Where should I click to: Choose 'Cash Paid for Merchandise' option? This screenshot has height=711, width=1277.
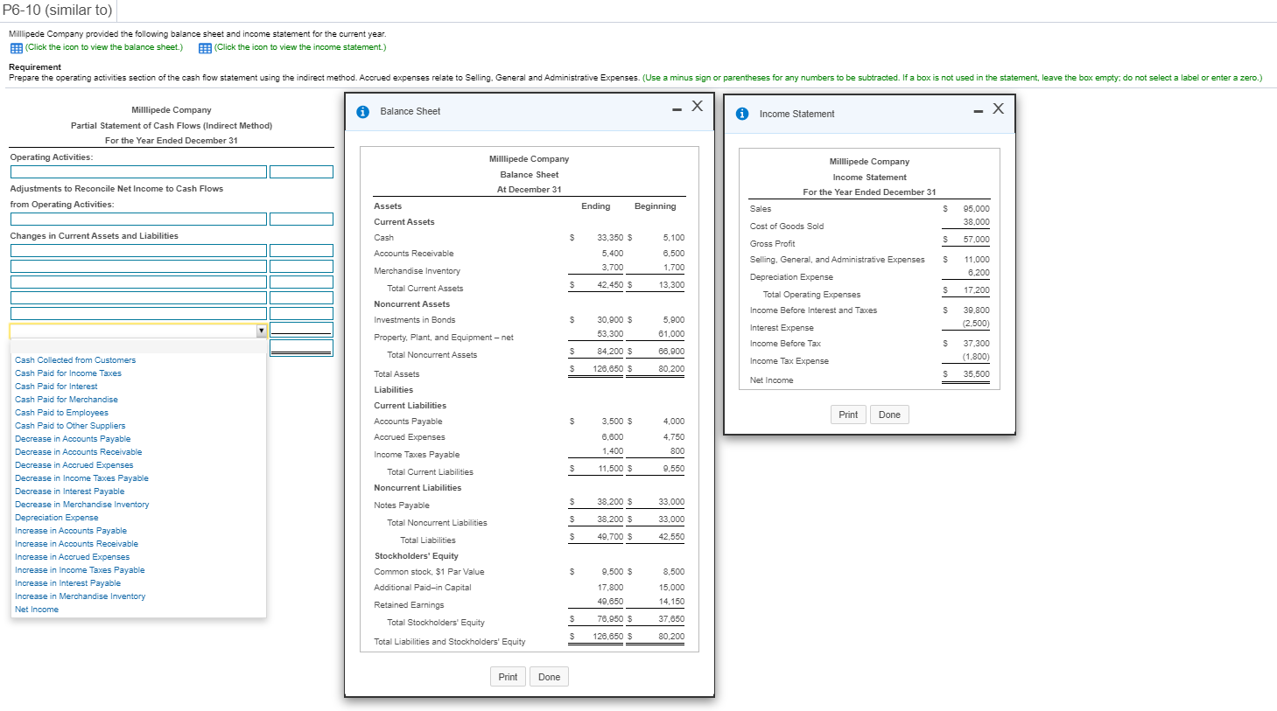click(x=67, y=400)
